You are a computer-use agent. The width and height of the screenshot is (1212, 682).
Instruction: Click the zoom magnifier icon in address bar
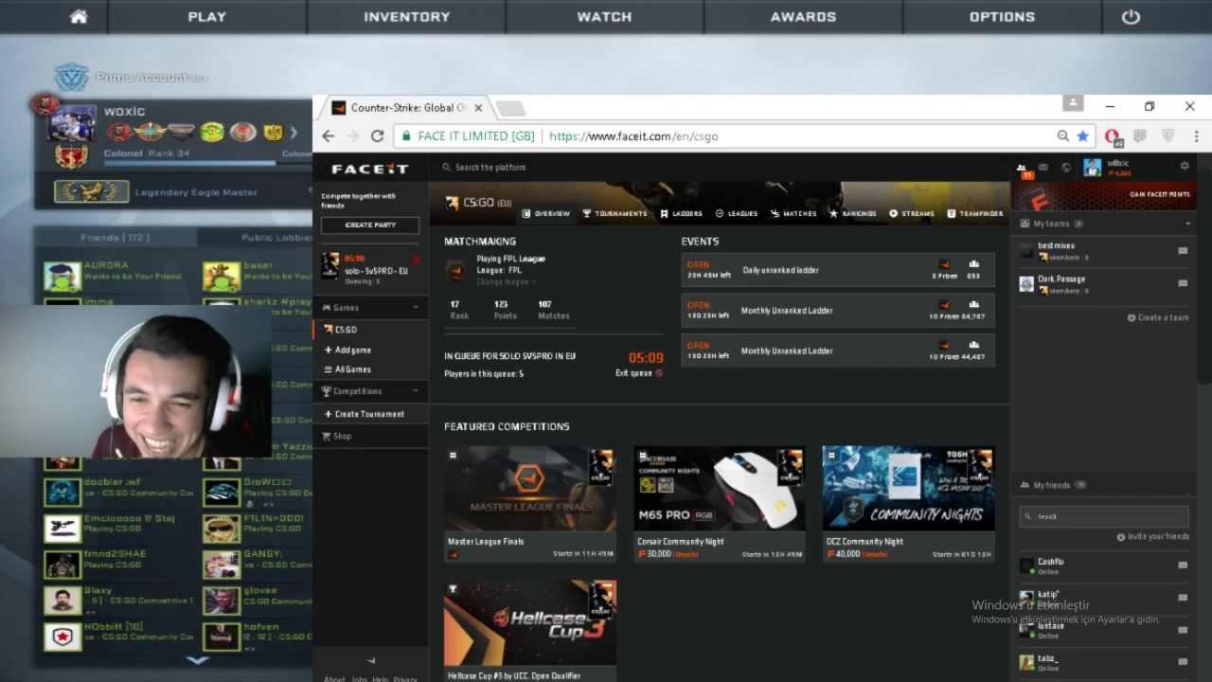[1062, 136]
